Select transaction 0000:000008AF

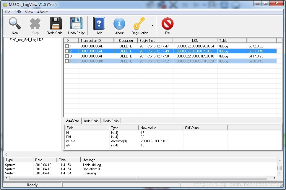tap(92, 56)
